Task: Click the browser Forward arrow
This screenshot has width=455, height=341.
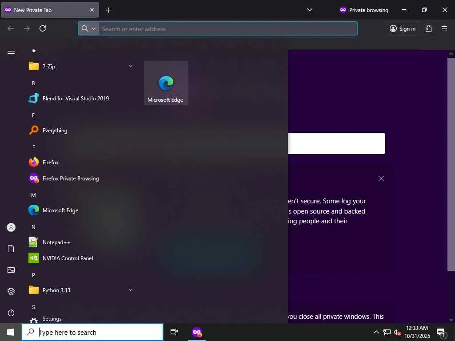Action: click(27, 28)
